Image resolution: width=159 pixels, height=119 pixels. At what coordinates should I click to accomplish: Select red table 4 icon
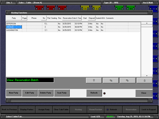[x=39, y=8]
